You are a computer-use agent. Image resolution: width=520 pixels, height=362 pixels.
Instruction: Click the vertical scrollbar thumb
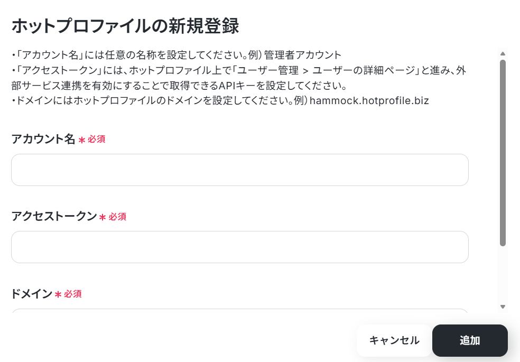point(503,153)
